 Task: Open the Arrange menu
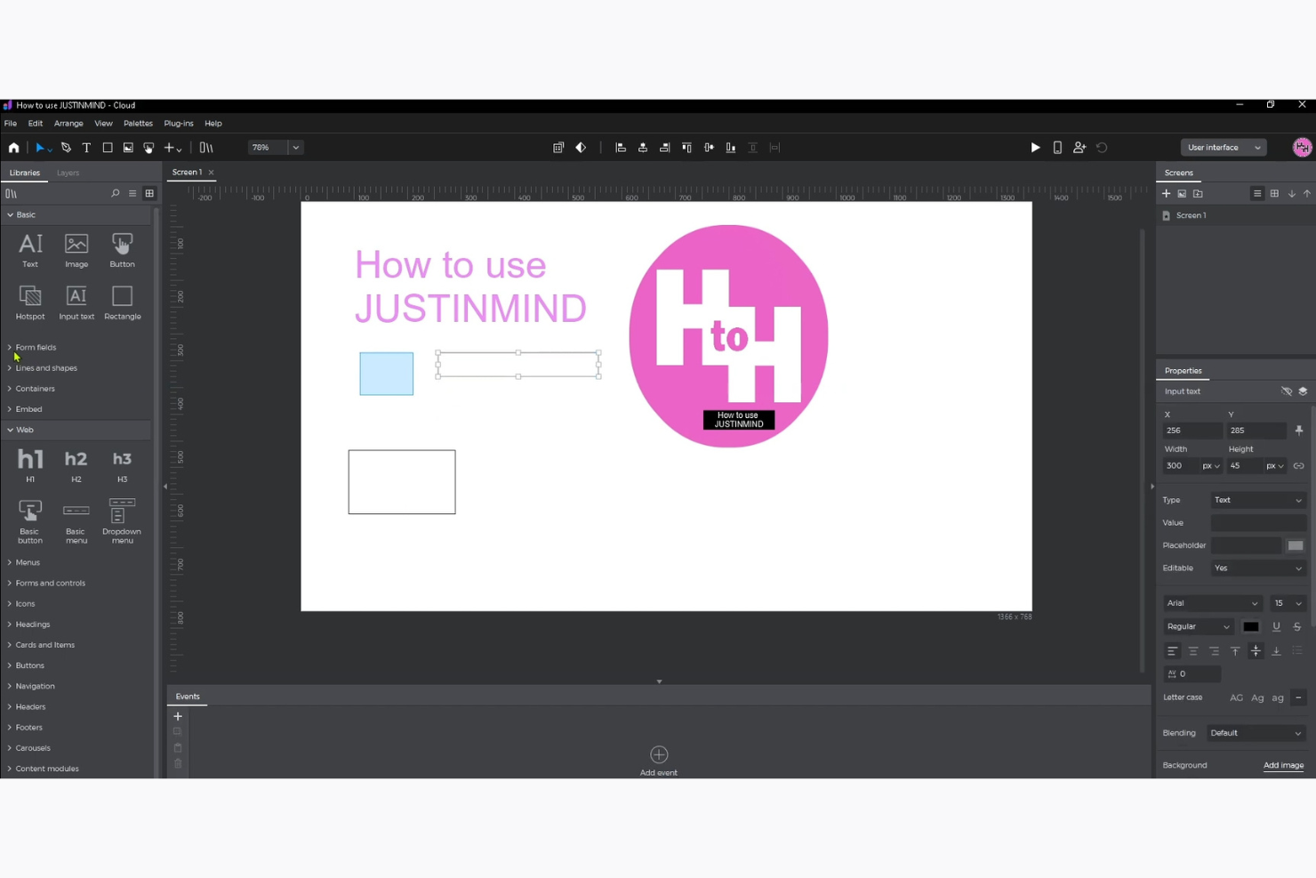(x=68, y=124)
